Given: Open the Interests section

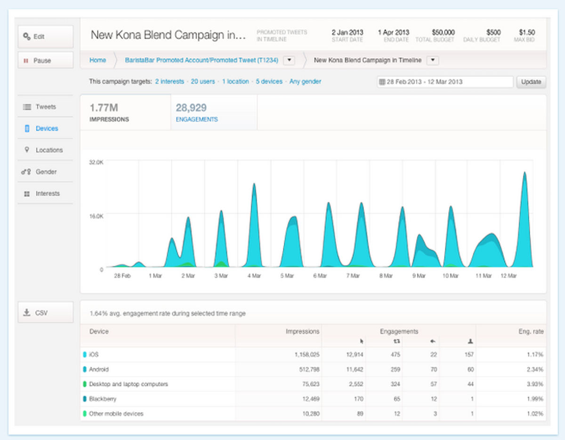Looking at the screenshot, I should point(26,193).
